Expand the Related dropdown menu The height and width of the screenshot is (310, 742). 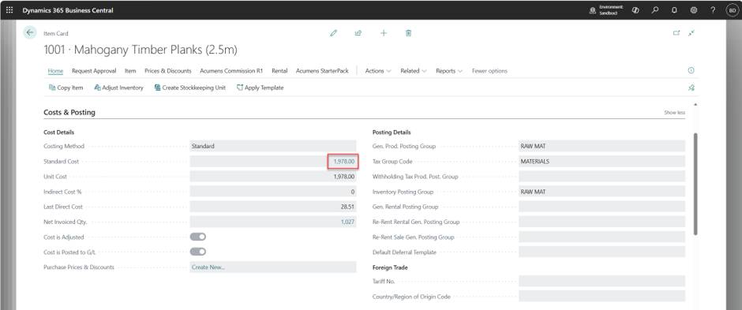pos(414,71)
